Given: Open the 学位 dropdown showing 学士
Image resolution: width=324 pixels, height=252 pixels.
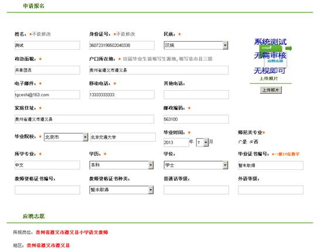Looking at the screenshot, I should (196, 165).
